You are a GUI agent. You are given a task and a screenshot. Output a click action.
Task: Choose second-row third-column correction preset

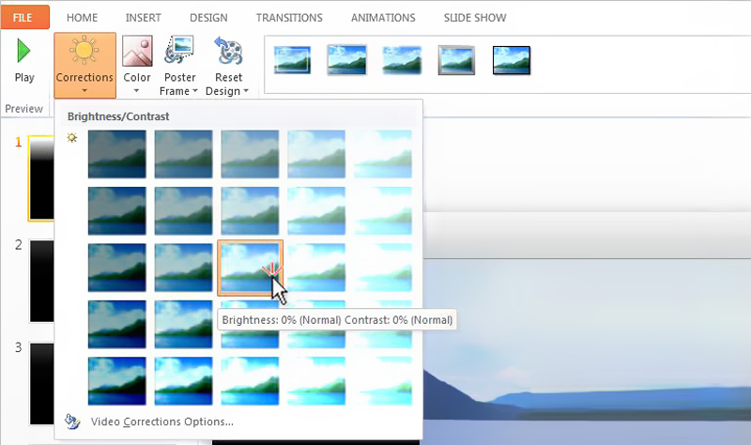click(250, 210)
